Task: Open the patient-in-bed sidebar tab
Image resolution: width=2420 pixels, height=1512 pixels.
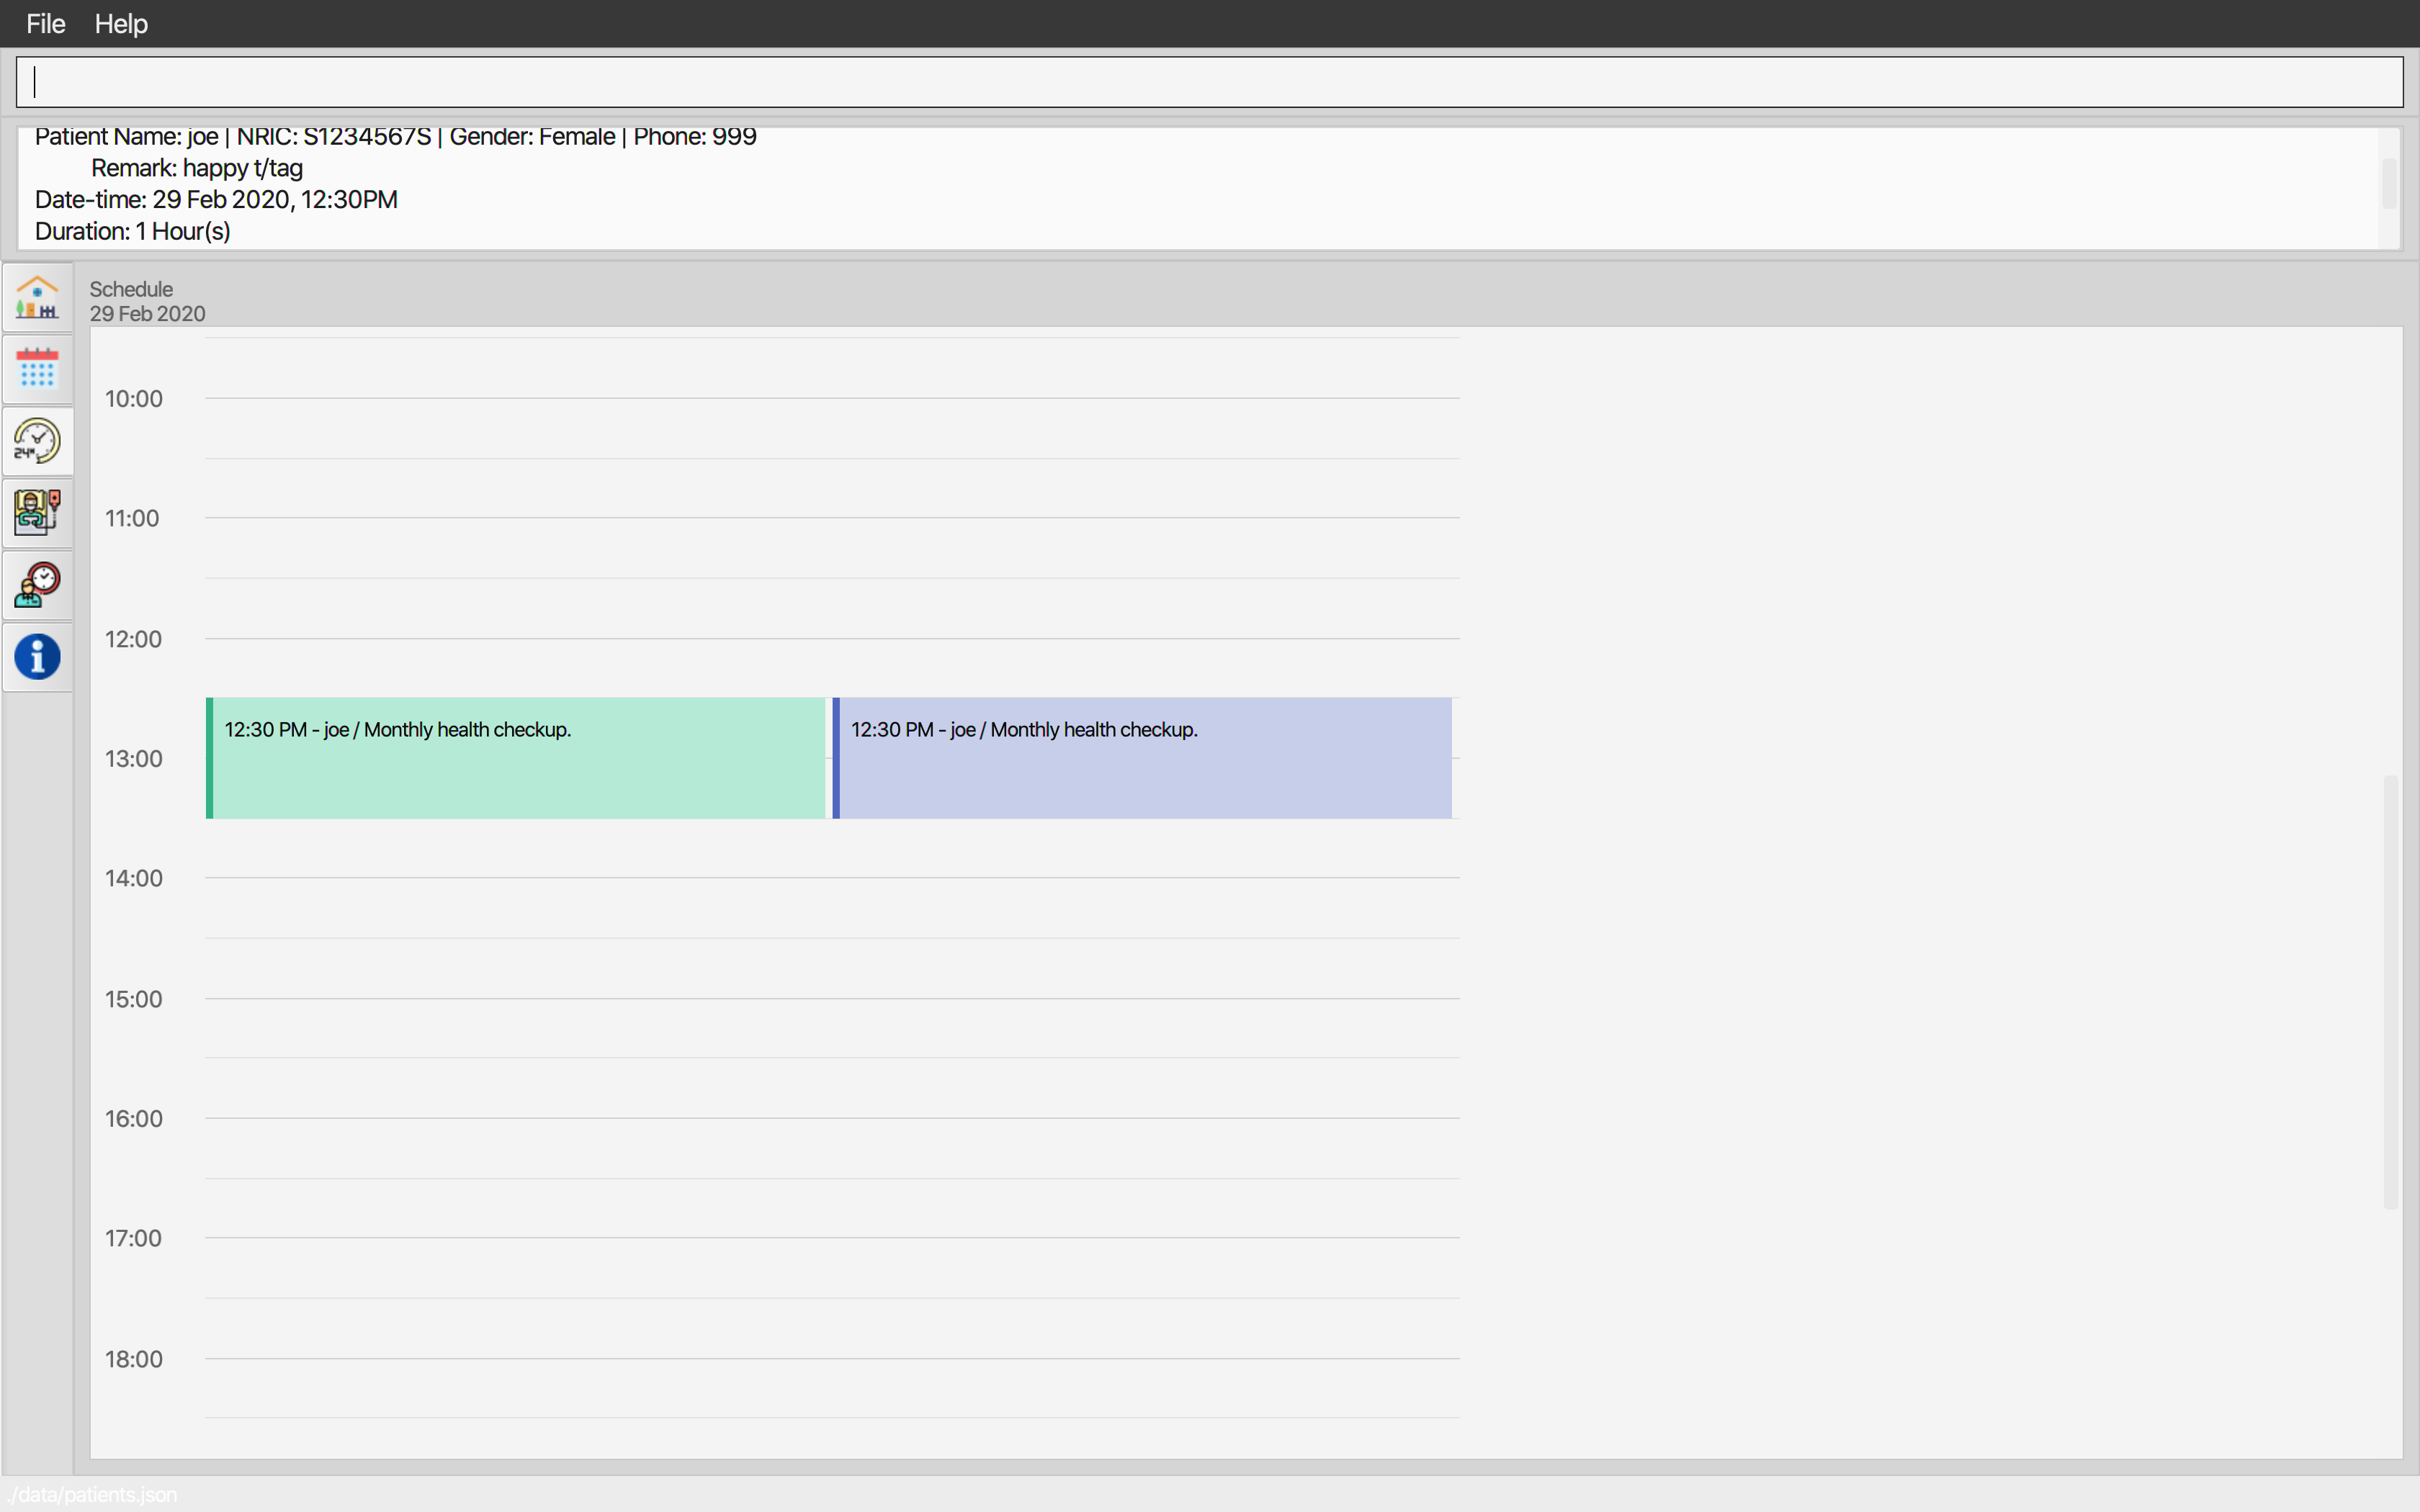Action: coord(37,512)
